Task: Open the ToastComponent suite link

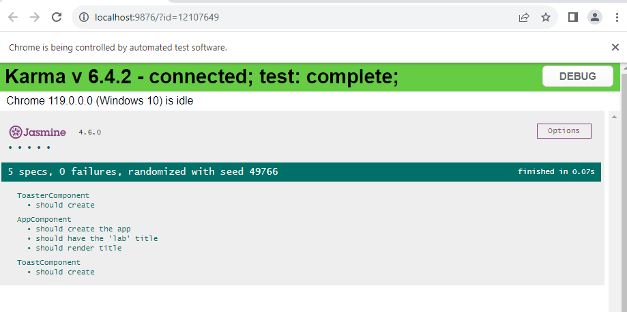Action: [48, 262]
